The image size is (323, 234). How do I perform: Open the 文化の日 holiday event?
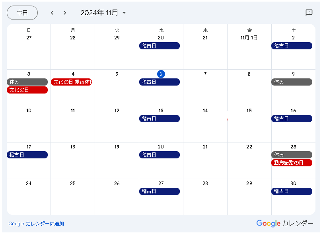27,90
